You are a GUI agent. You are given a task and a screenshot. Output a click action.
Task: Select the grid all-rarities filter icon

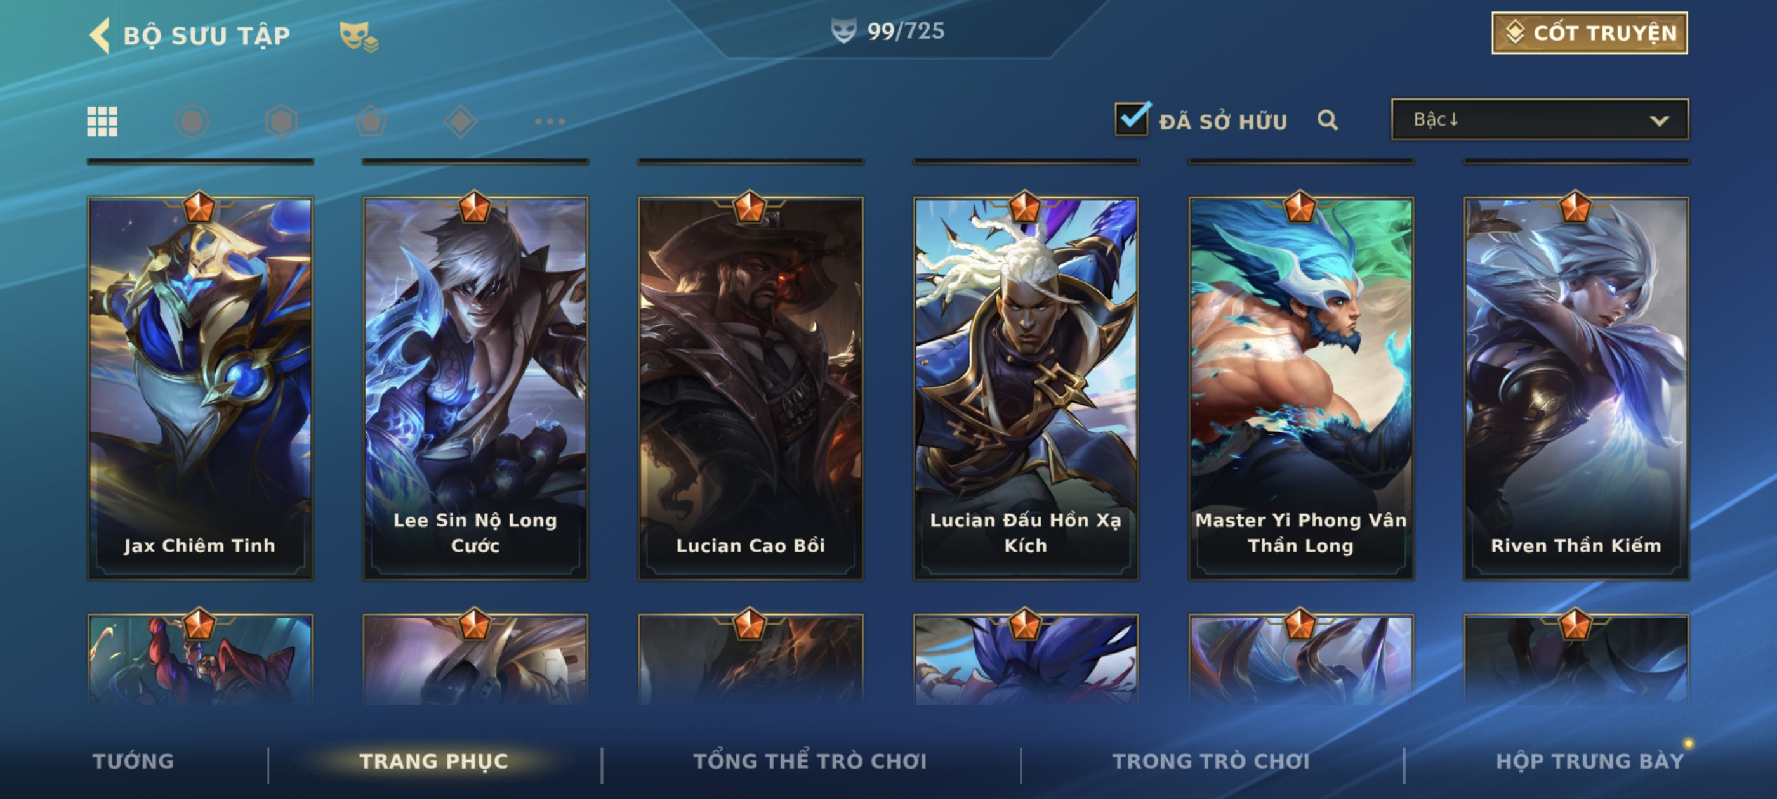pos(102,121)
